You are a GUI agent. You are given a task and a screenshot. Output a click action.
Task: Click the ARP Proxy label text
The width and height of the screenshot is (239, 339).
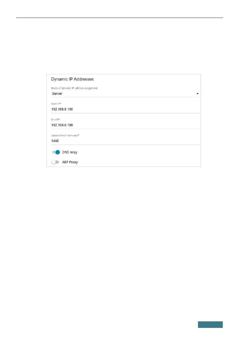(70, 162)
